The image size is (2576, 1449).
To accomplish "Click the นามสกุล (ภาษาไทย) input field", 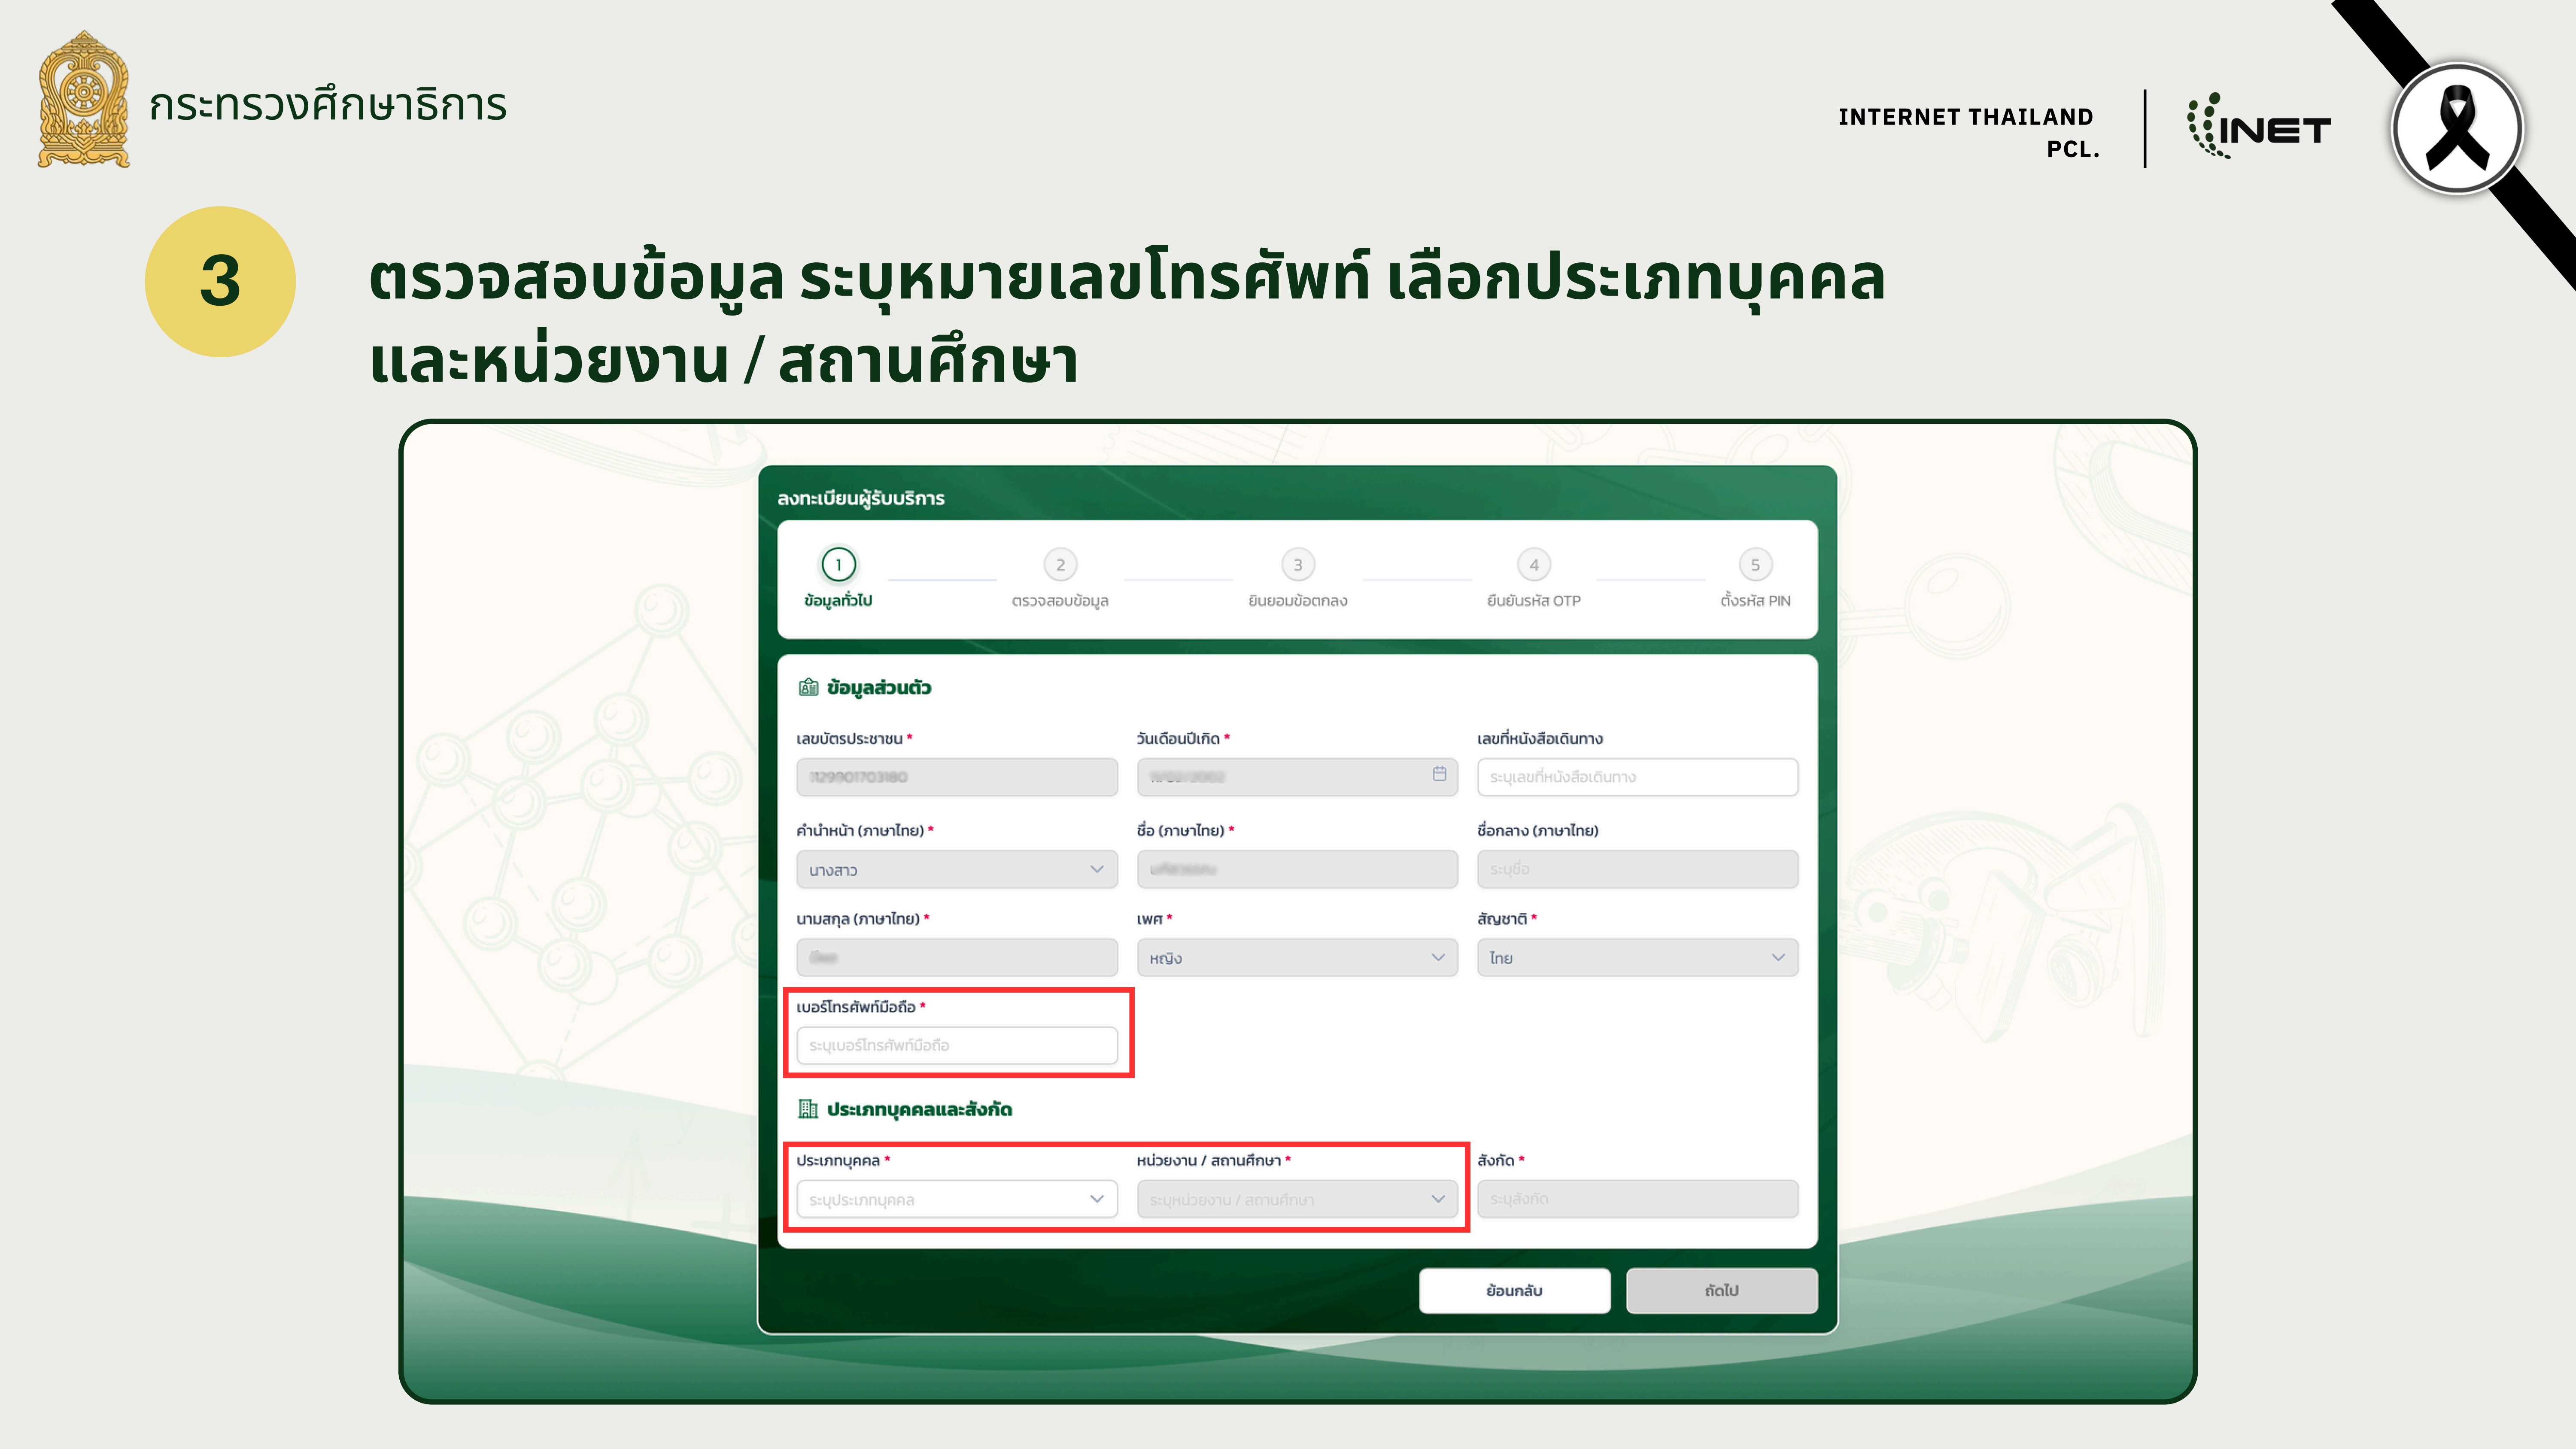I will click(x=957, y=958).
